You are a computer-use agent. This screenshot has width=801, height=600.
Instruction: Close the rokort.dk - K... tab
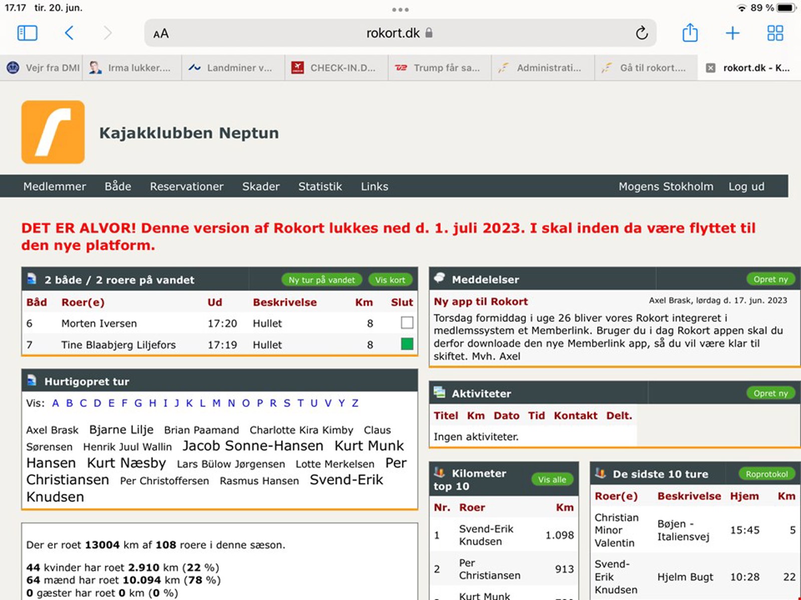710,68
